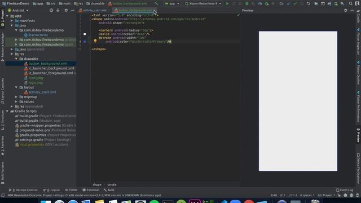Collapse the drawable folder
The height and width of the screenshot is (203, 361).
[x=16, y=59]
